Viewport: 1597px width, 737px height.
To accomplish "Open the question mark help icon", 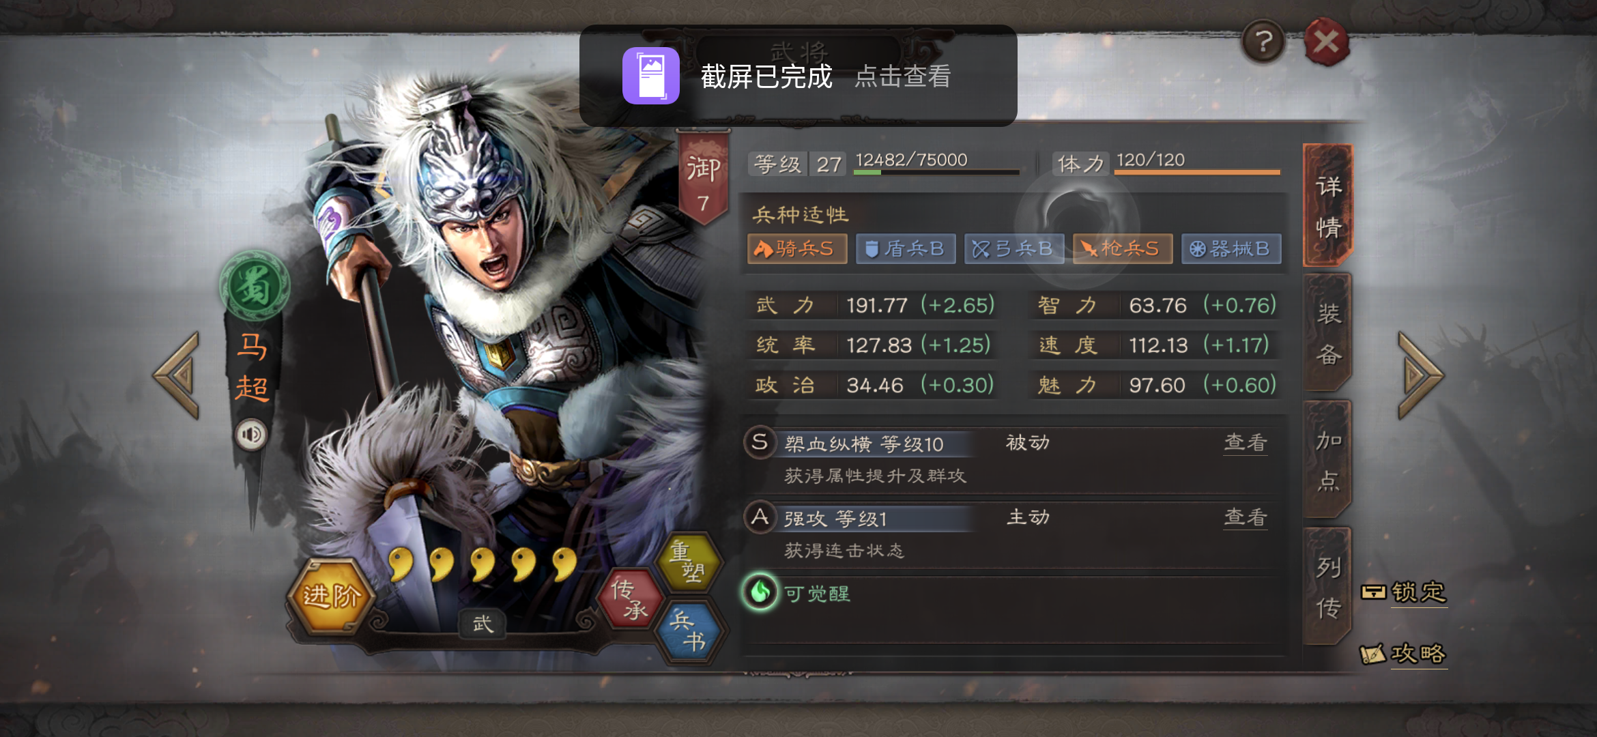I will (x=1263, y=42).
